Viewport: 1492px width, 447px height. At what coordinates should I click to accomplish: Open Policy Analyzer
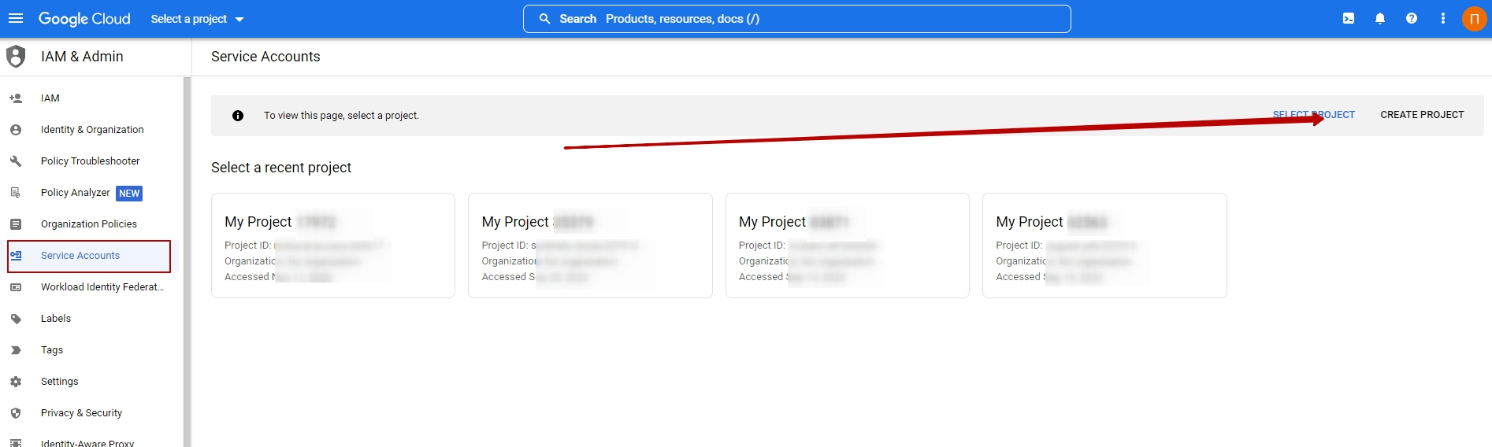76,193
